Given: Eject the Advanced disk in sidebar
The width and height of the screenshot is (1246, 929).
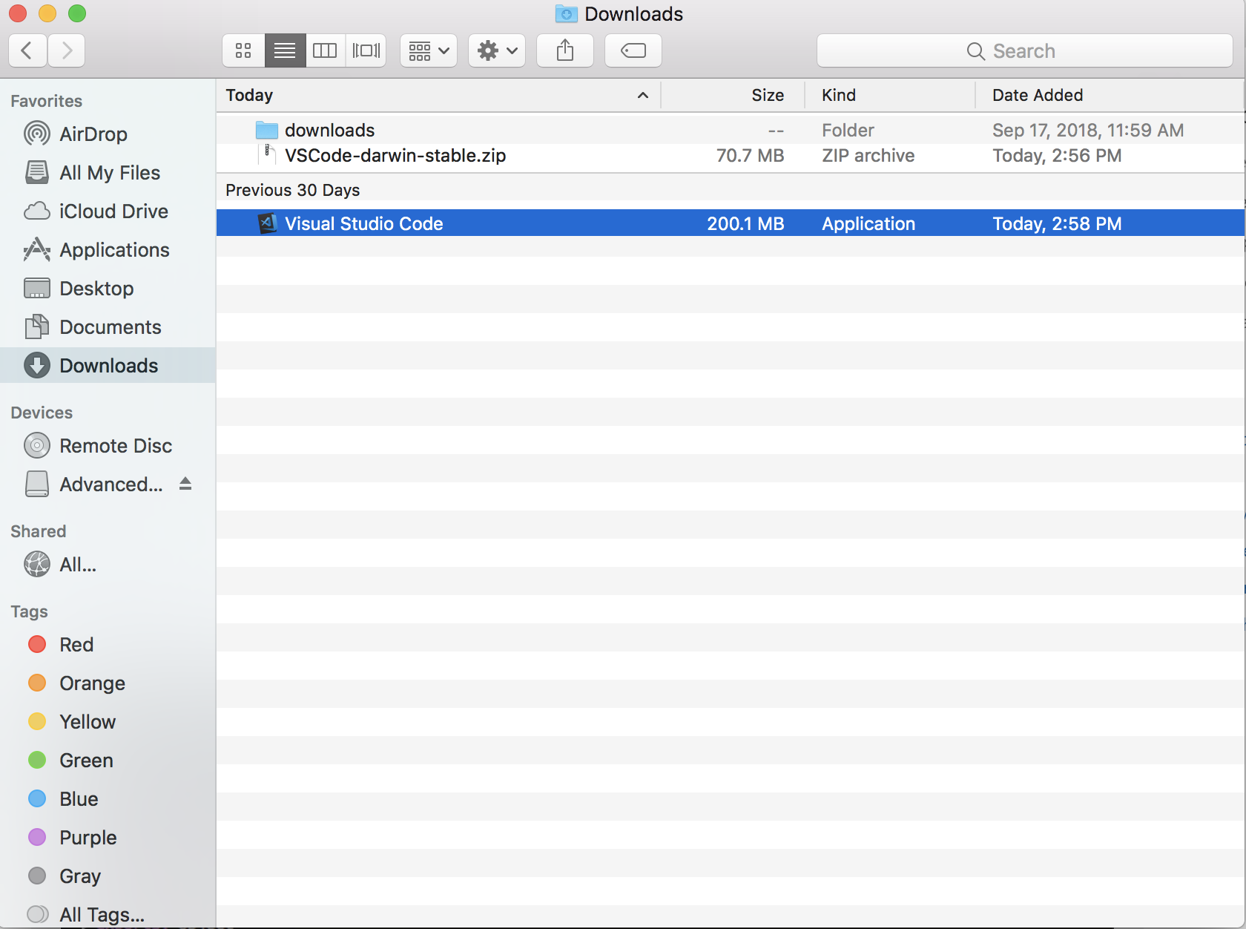Looking at the screenshot, I should pos(185,484).
